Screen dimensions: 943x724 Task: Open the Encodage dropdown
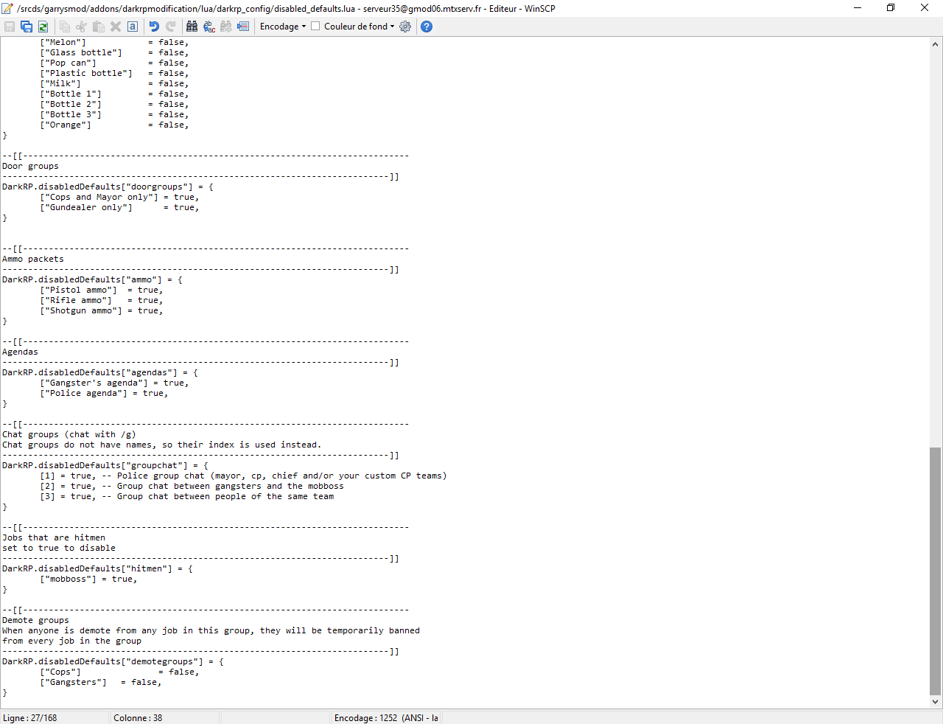pos(283,27)
